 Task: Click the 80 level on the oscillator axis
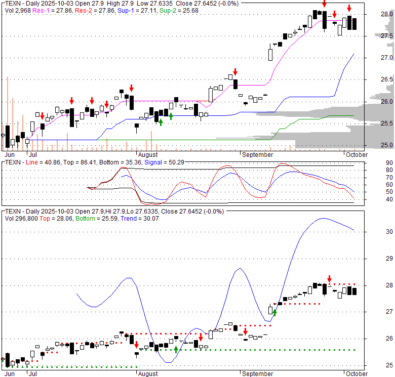389,171
